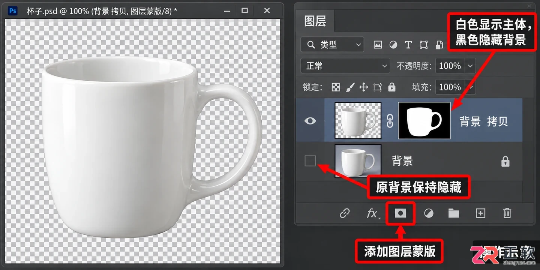Screen dimensions: 540x270
Task: Click the 背景 拷贝 layer name
Action: click(484, 121)
